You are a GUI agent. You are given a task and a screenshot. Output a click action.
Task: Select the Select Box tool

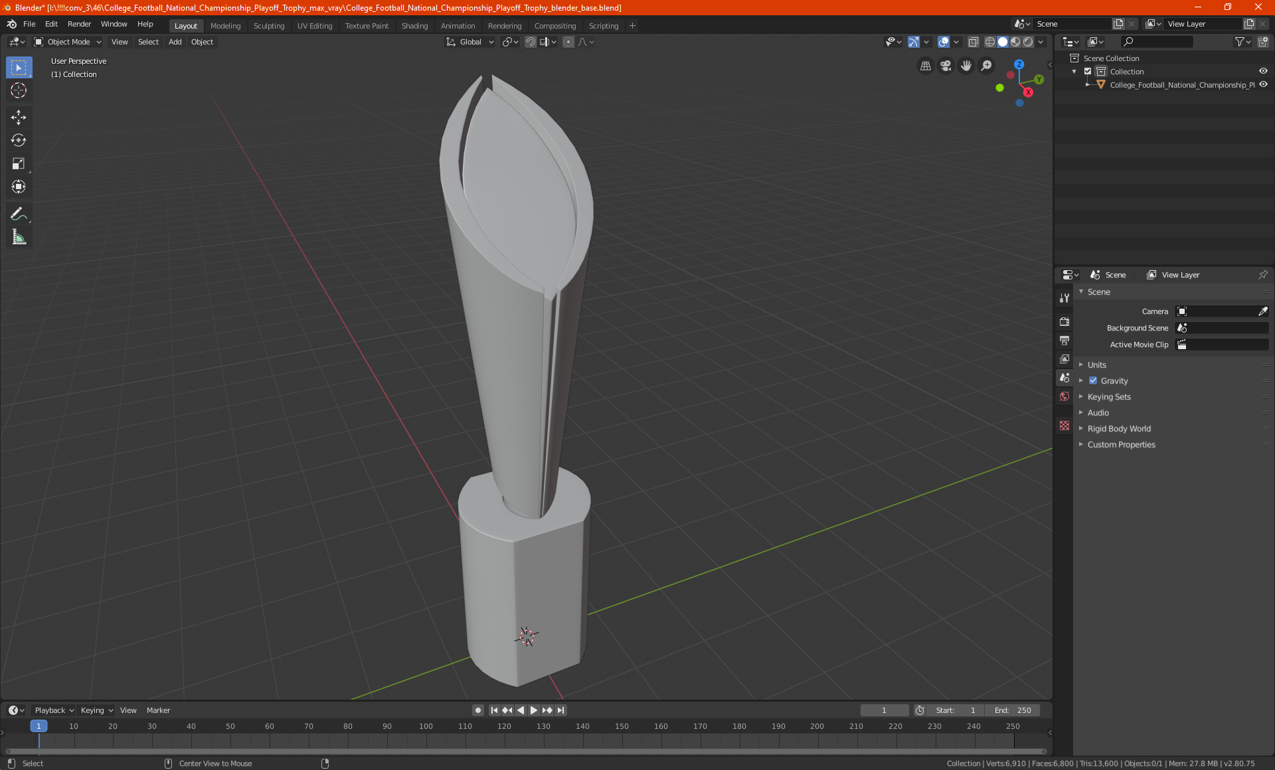tap(19, 68)
